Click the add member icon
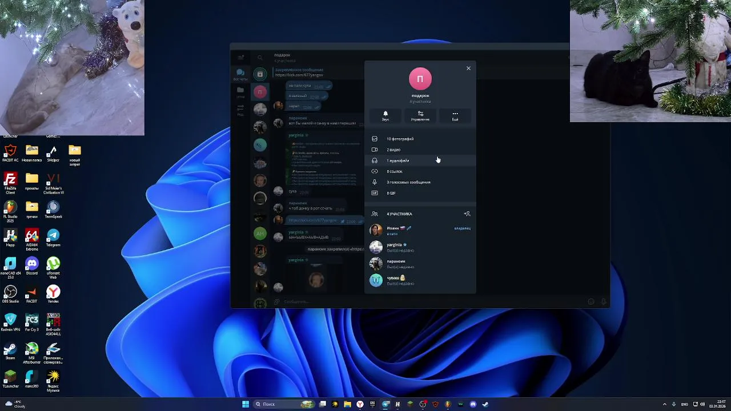Screen dimensions: 731x411 (467, 213)
